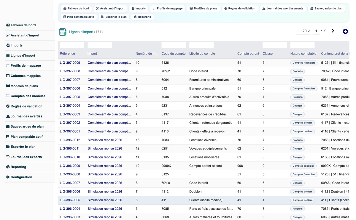
Task: Click the Comptes des modèles list icon in sidebar
Action: (8, 96)
